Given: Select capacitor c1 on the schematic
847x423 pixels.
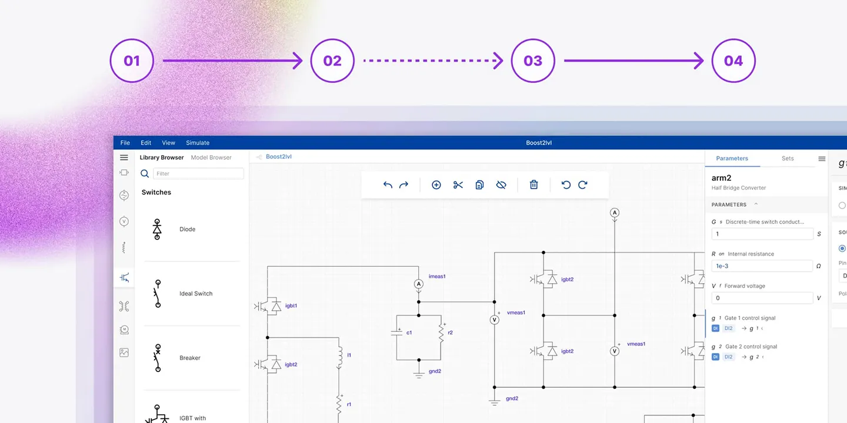Looking at the screenshot, I should (396, 333).
